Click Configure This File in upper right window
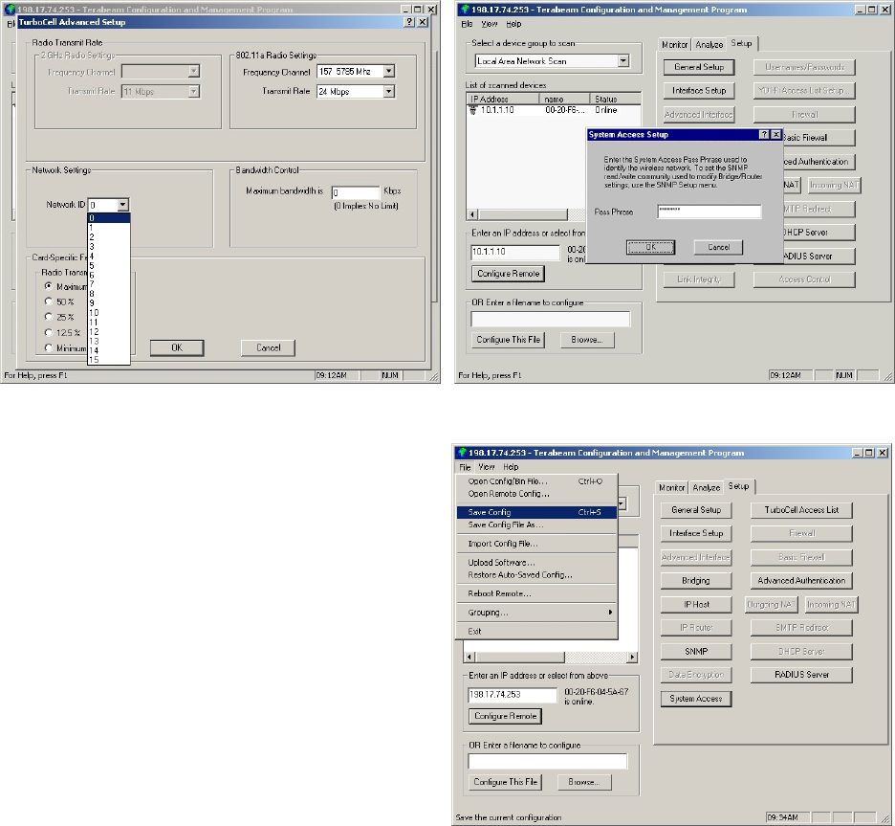This screenshot has height=826, width=895. coord(508,340)
